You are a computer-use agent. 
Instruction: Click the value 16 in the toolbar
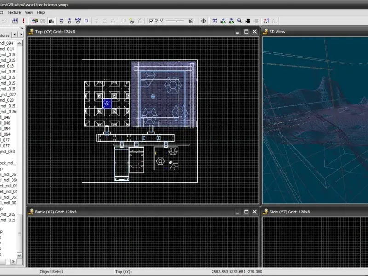coord(190,21)
